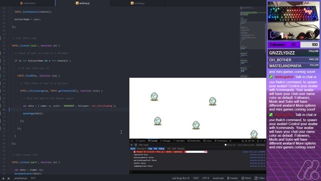321x181 pixels.
Task: Change the UTF-8 encoding setting
Action: (x=206, y=178)
